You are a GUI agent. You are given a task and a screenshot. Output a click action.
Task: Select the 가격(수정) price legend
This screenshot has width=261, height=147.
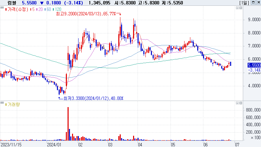point(17,9)
